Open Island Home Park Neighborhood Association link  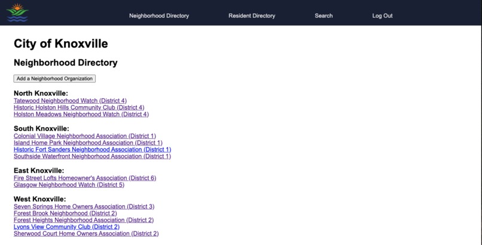pyautogui.click(x=88, y=142)
